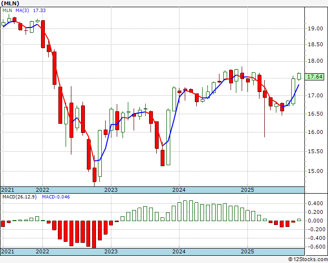Image resolution: width=328 pixels, height=263 pixels.
Task: Click the 0.200 MACD axis label
Action: (x=315, y=212)
